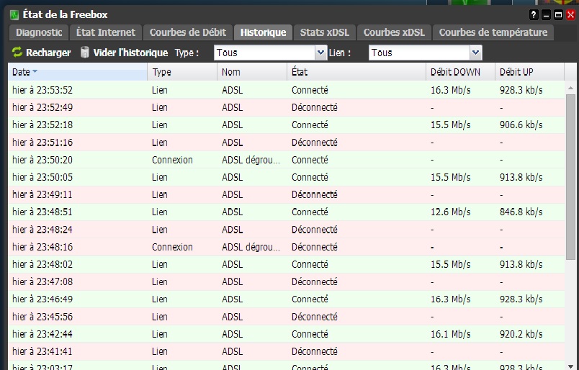Toggle the Date column sort arrow
This screenshot has width=579, height=370.
click(35, 72)
